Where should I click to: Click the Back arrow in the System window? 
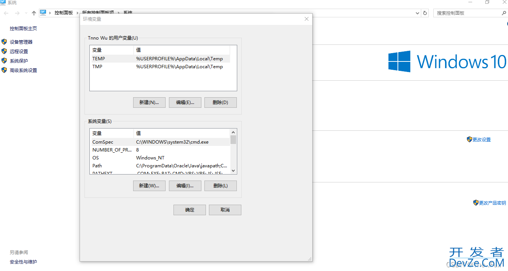click(x=6, y=13)
